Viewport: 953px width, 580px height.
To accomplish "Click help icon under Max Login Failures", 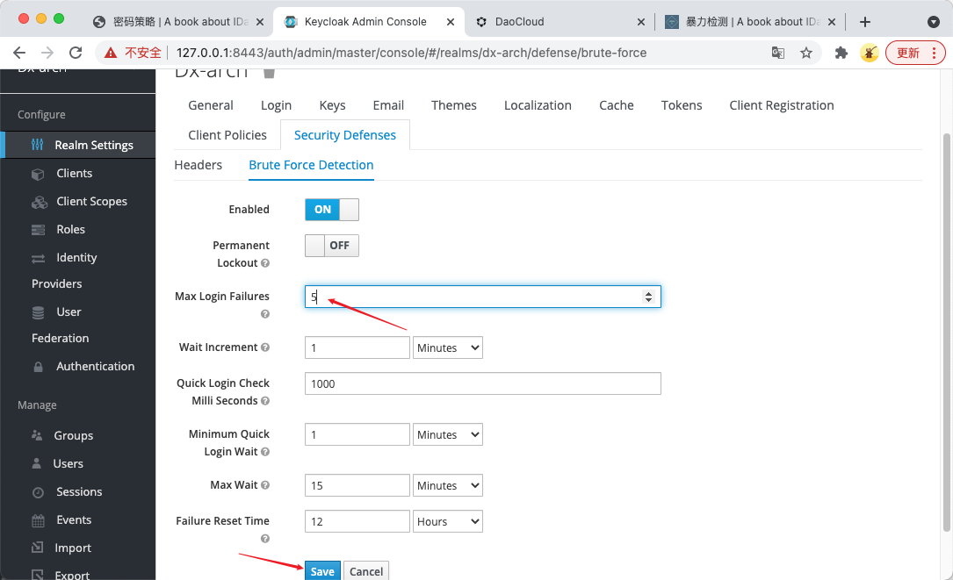I will click(x=265, y=314).
